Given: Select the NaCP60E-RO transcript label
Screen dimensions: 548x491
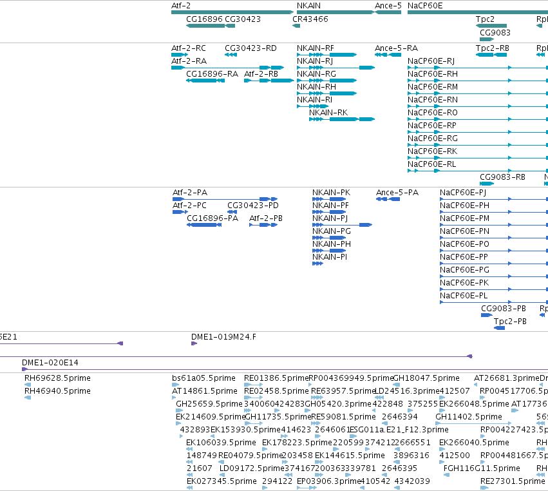Looking at the screenshot, I should [433, 113].
